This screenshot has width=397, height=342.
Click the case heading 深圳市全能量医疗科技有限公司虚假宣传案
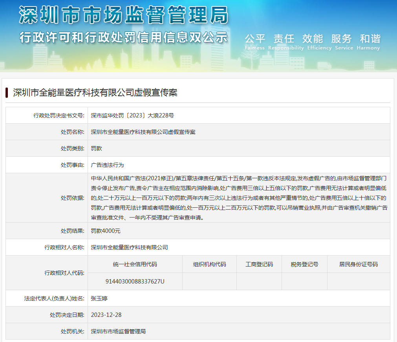pos(95,93)
